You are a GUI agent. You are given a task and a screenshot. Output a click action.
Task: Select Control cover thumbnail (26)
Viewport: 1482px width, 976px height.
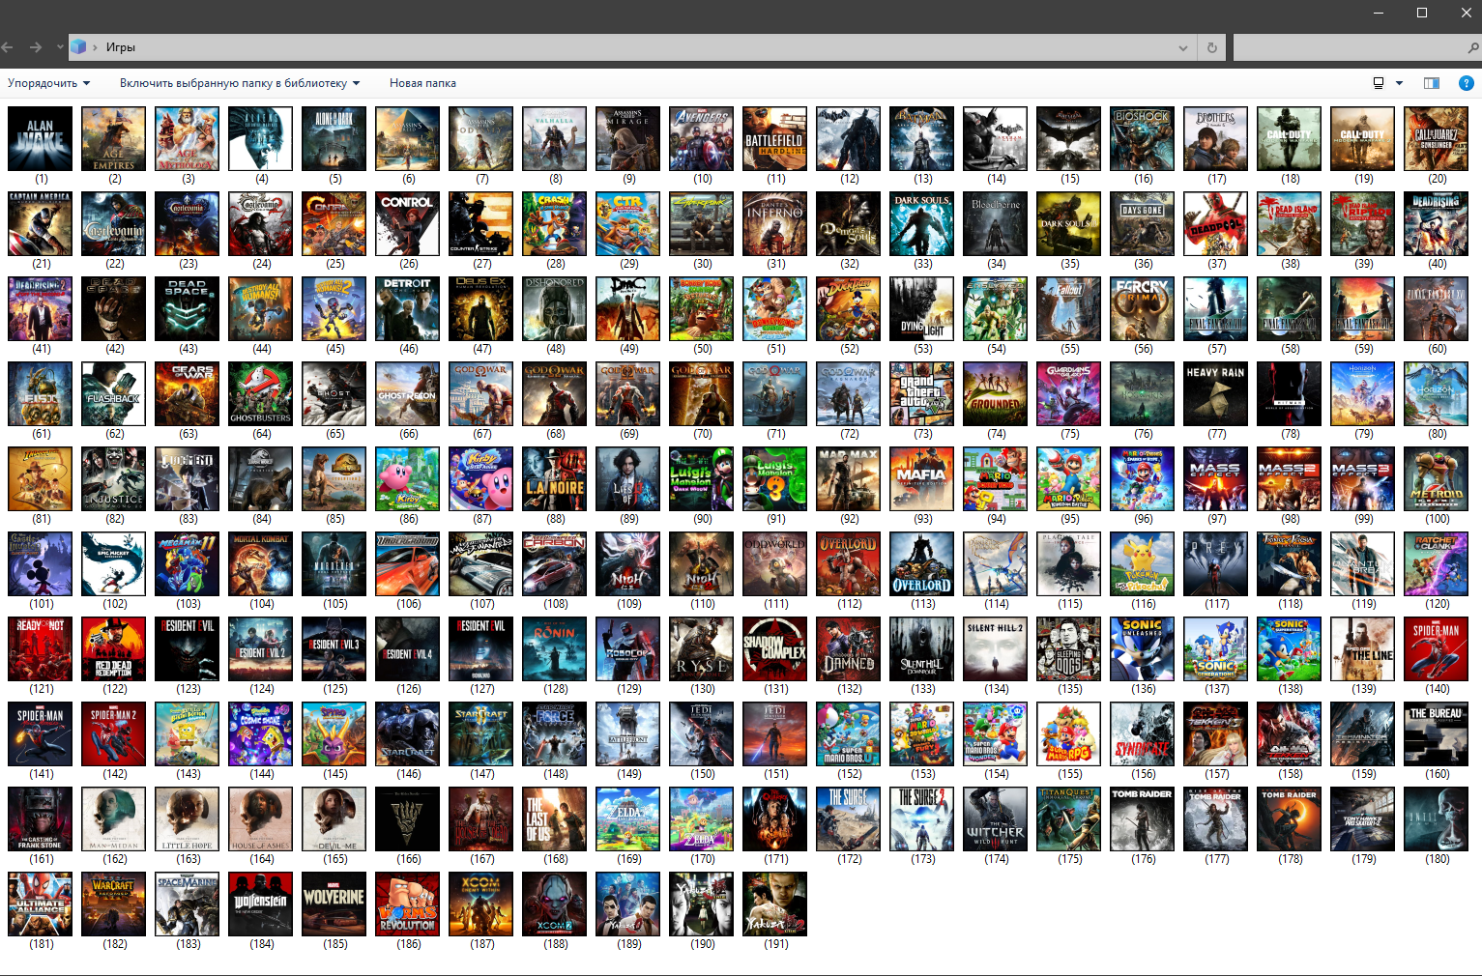[408, 224]
